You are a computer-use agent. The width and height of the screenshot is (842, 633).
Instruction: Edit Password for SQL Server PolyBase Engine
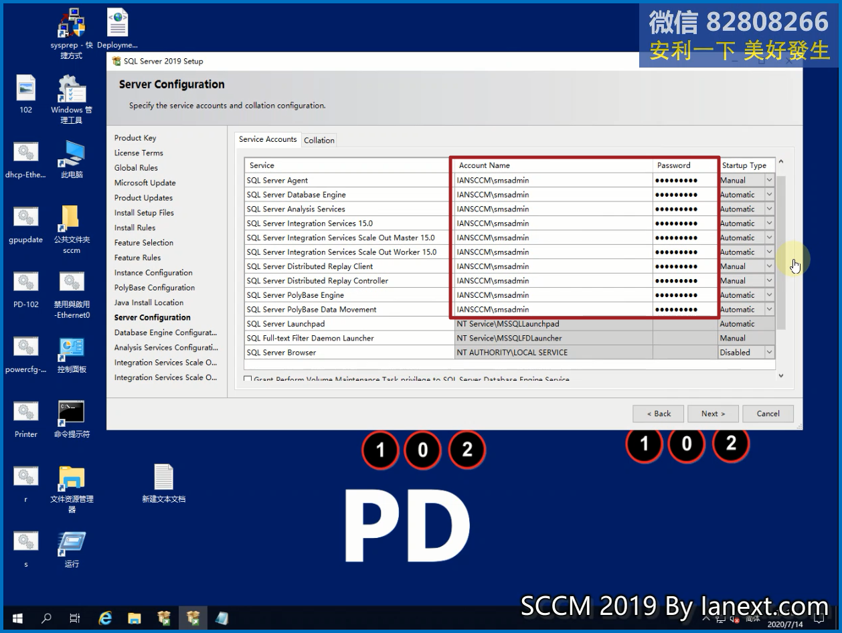[x=685, y=295]
